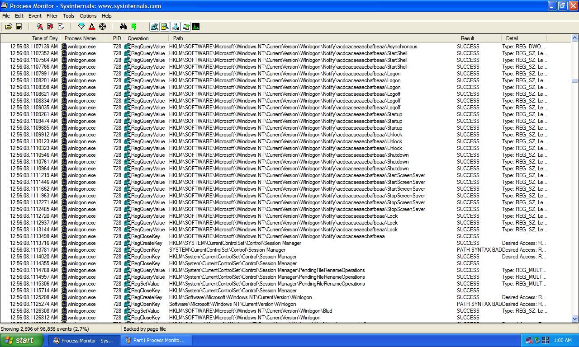Toggle the Capture events magnifier icon

[40, 27]
